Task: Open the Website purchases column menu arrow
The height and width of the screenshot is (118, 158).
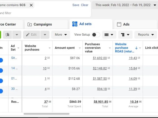Action: click(49, 48)
